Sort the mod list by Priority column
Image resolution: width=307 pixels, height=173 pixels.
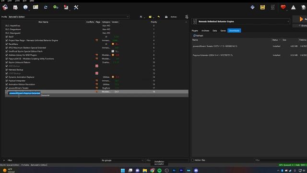154,22
